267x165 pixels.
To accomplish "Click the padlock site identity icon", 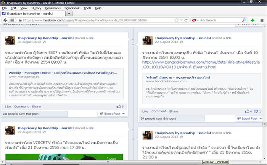I will click(x=20, y=20).
